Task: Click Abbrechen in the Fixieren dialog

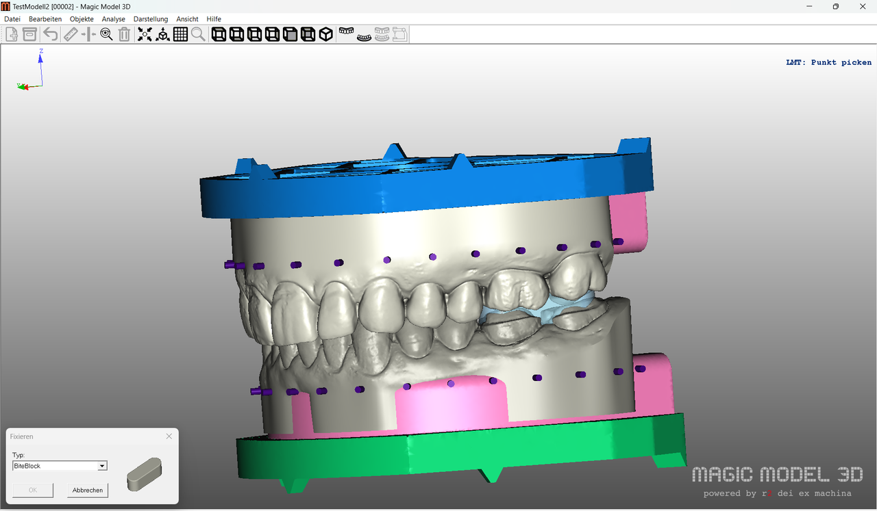Action: point(88,490)
